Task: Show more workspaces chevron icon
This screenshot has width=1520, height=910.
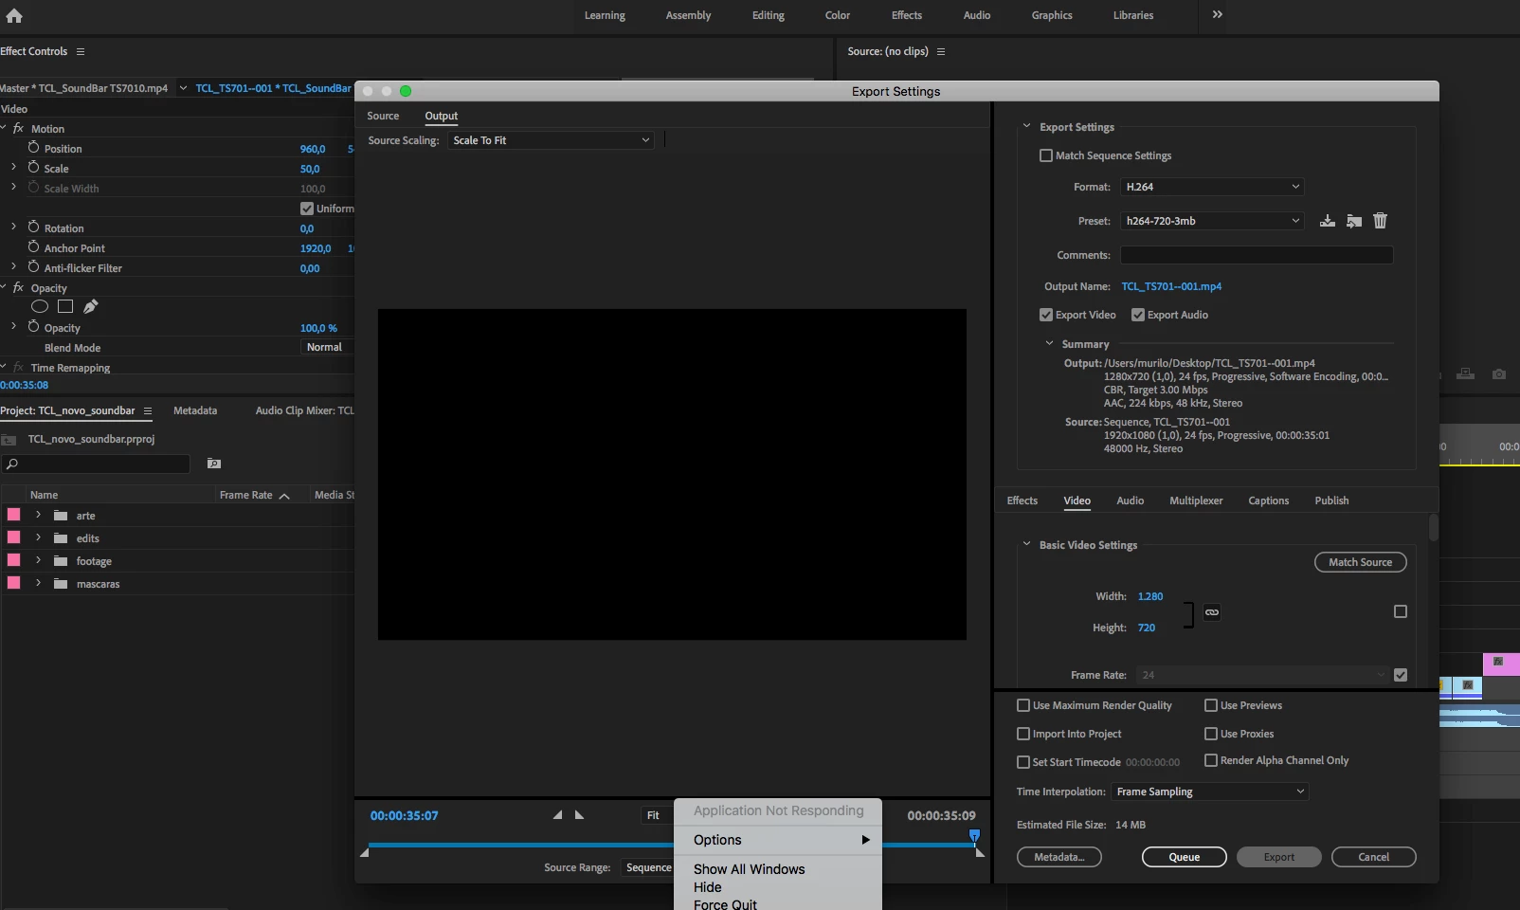Action: [x=1218, y=14]
